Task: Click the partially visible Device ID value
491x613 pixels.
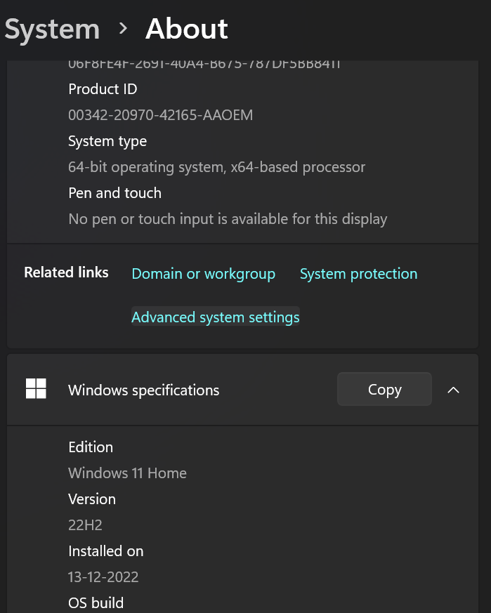Action: click(204, 65)
